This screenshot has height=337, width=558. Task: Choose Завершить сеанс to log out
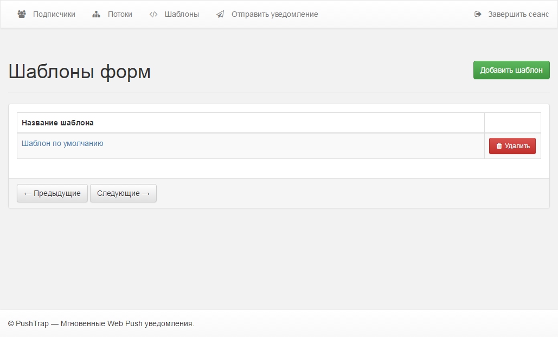point(518,14)
